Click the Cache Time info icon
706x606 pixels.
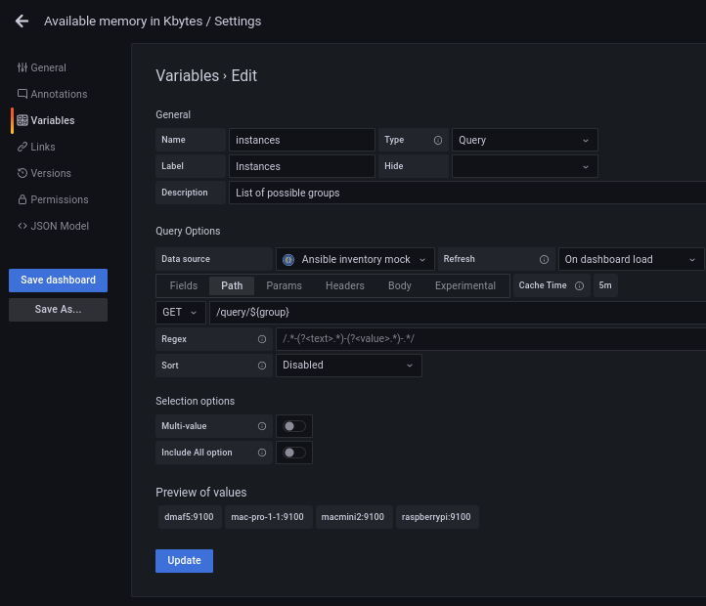(x=580, y=285)
